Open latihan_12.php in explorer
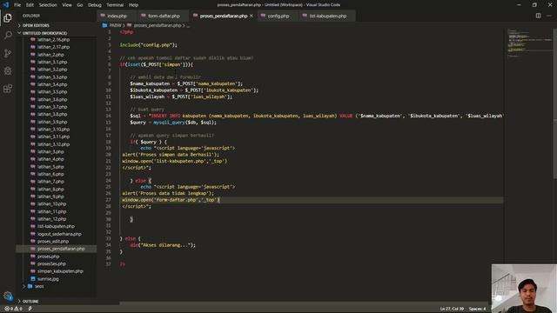 coord(52,219)
